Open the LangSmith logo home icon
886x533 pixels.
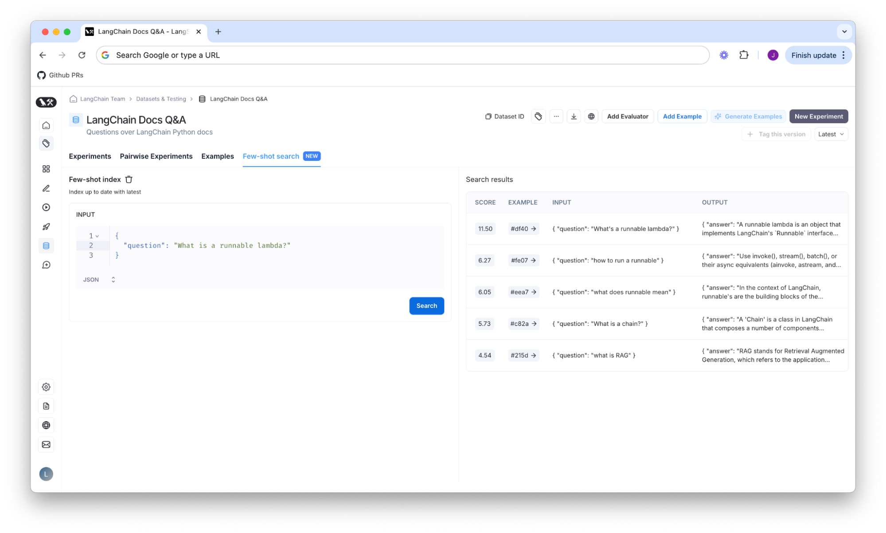coord(46,102)
